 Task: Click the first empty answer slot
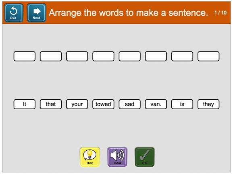click(x=25, y=56)
